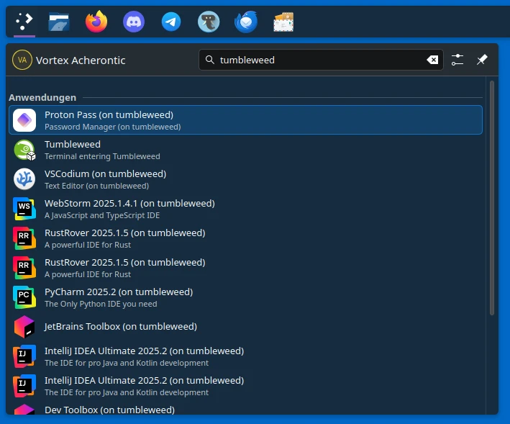Select 'Terminal entering Tumbleweed' entry
Screen dimensions: 510x424
pyautogui.click(x=245, y=150)
